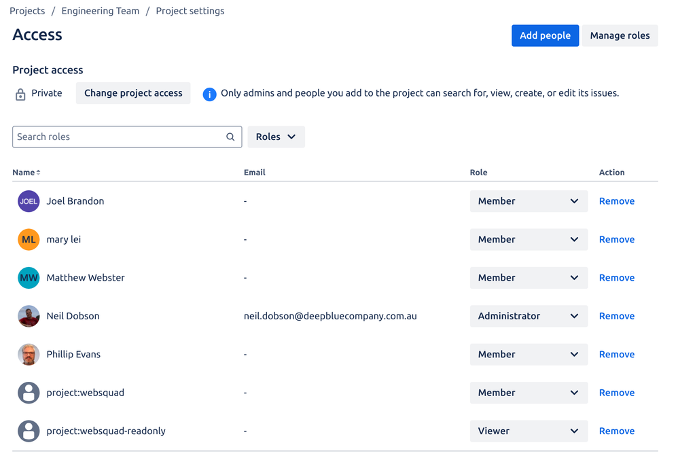This screenshot has height=462, width=678.
Task: Open Neil Dobson's Administrator role dropdown
Action: point(528,316)
